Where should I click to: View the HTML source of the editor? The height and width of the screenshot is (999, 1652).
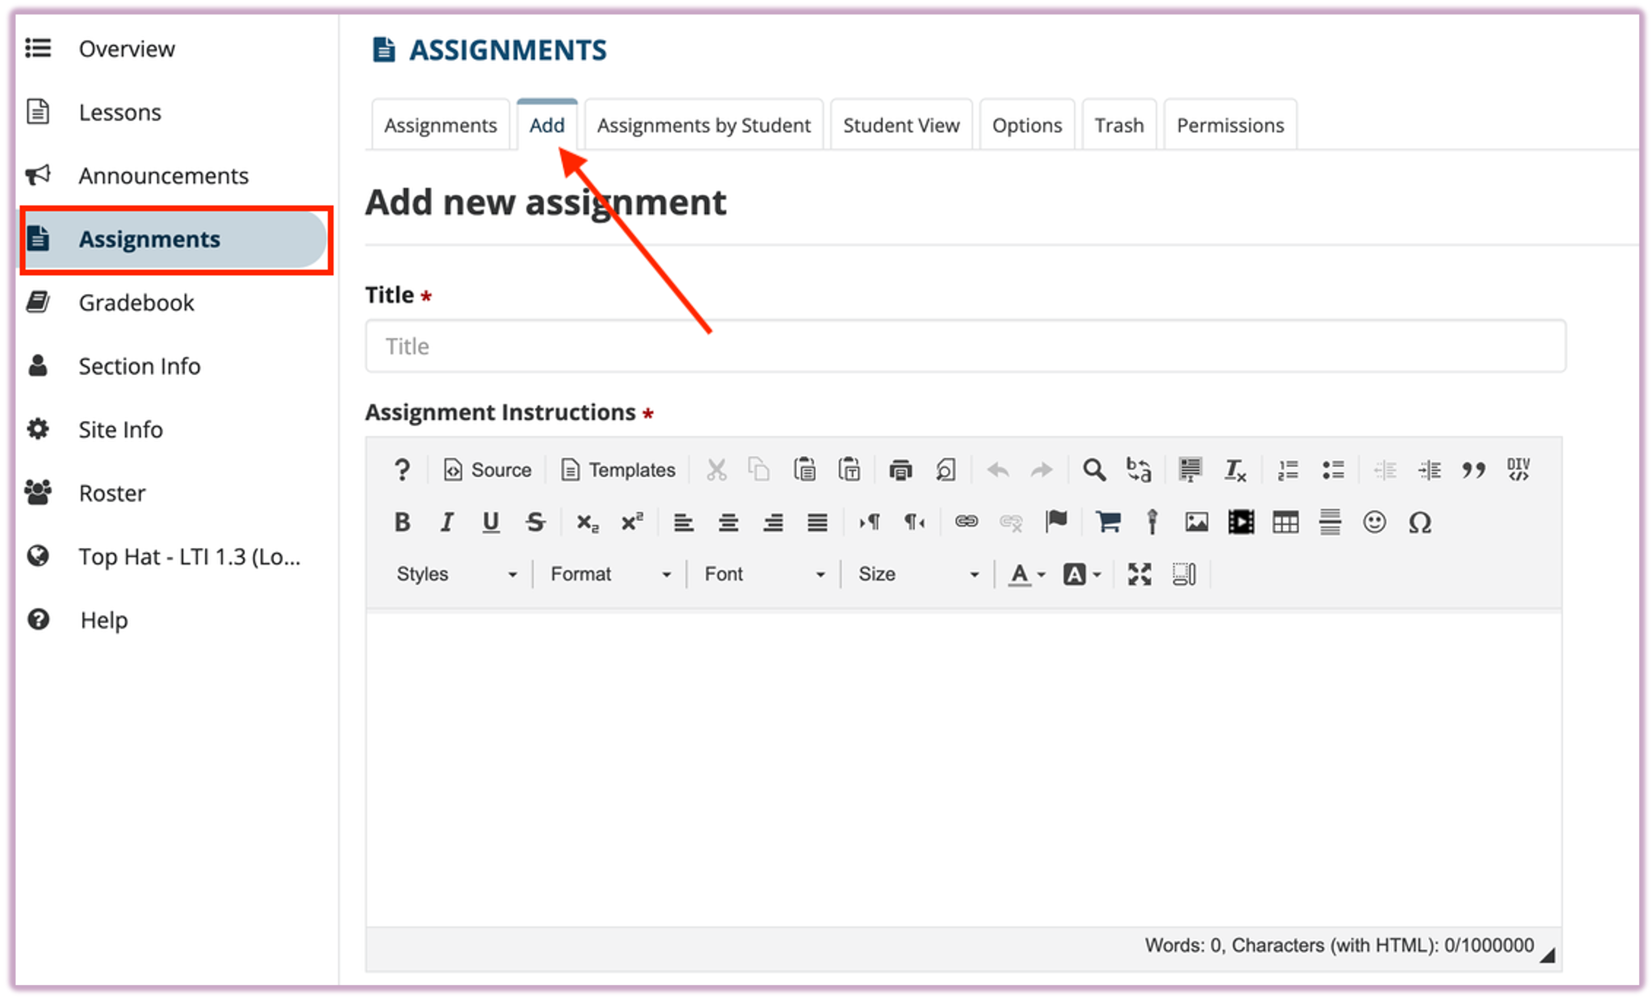tap(487, 469)
